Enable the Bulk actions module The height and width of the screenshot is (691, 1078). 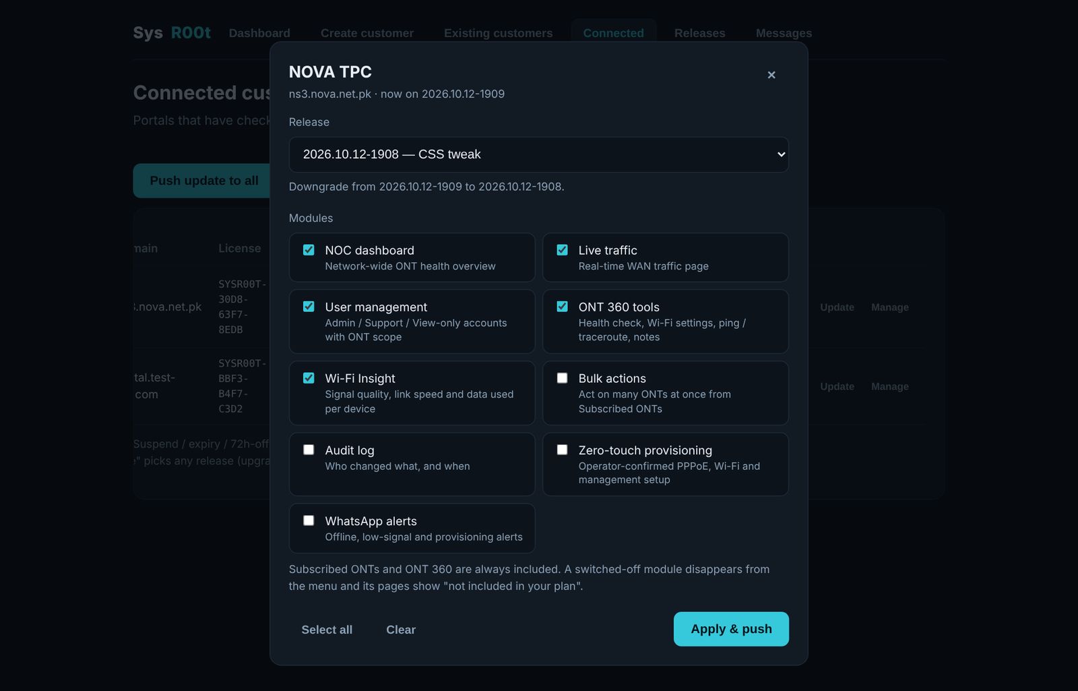pyautogui.click(x=562, y=378)
